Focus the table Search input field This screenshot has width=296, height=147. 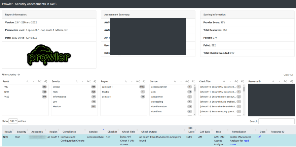[276, 121]
